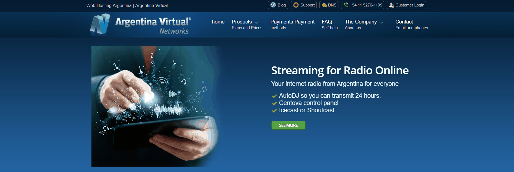Click 'Your Internet radio from Argentina for everyone'
Image resolution: width=514 pixels, height=172 pixels.
tap(335, 84)
